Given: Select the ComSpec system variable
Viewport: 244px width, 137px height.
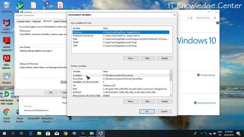Looking at the screenshot, I should pos(121,75).
